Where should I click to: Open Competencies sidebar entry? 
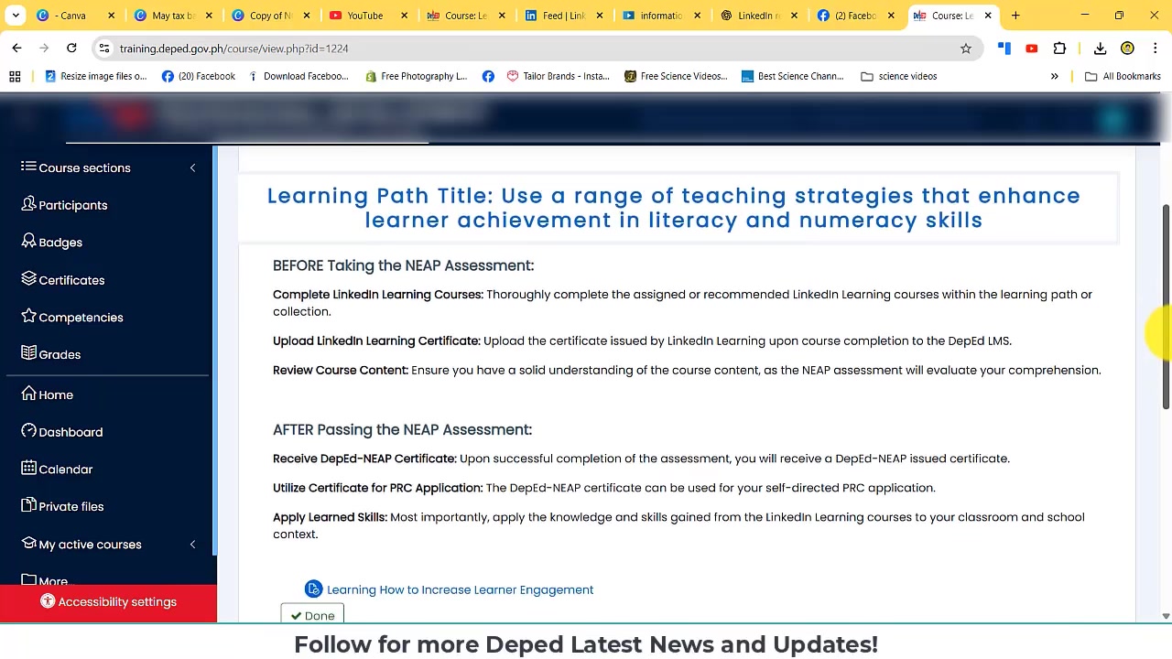tap(72, 317)
